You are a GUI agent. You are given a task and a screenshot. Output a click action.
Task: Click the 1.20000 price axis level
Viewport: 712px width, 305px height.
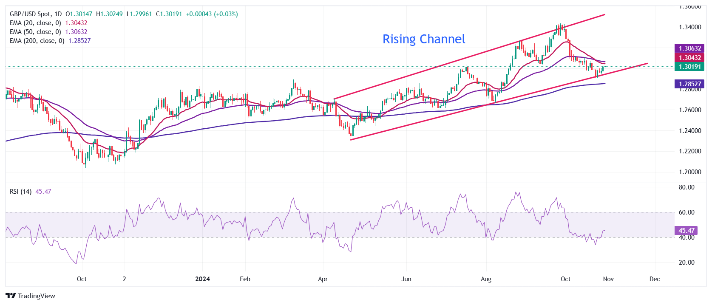tap(689, 172)
